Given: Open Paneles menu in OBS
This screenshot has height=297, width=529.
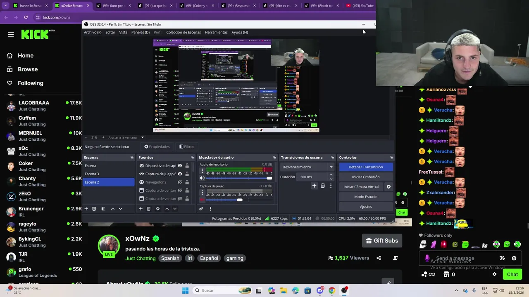Looking at the screenshot, I should pos(141,32).
